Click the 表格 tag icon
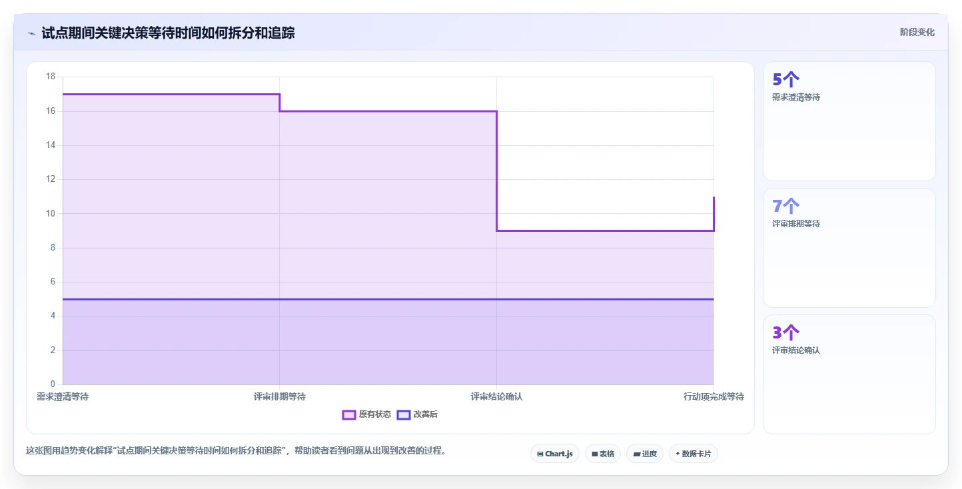This screenshot has height=489, width=962. [595, 454]
